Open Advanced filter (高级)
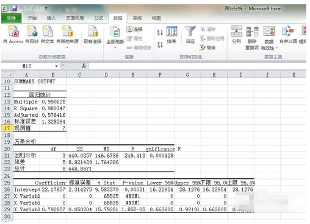 point(207,47)
